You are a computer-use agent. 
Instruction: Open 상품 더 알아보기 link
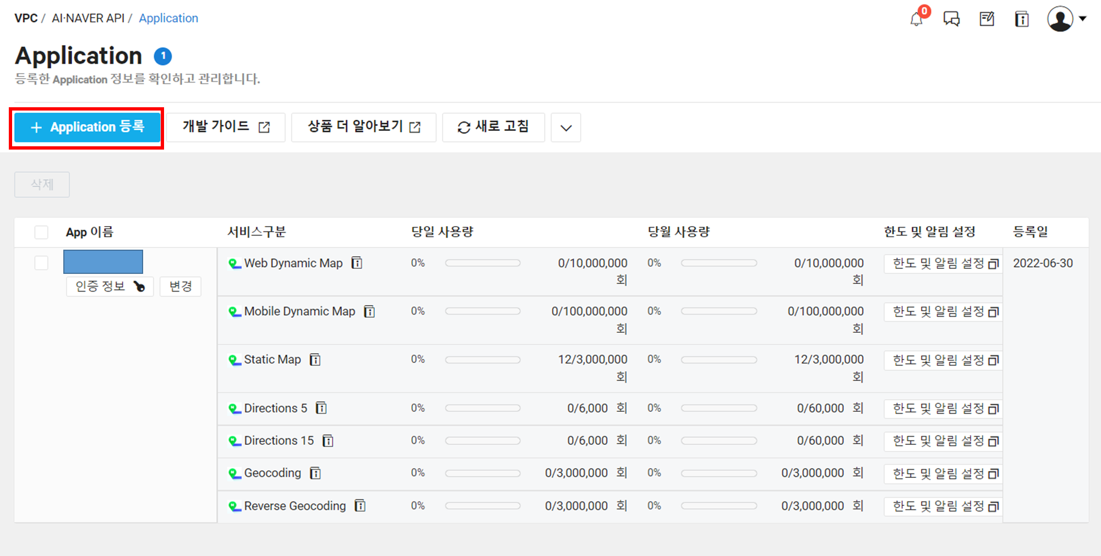(363, 127)
